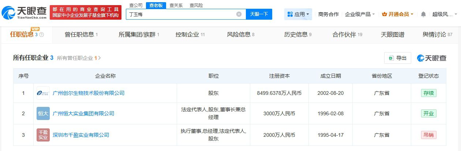Screen dimensions: 461x151
Task: Click the 登记状态 column header
Action: pos(429,76)
